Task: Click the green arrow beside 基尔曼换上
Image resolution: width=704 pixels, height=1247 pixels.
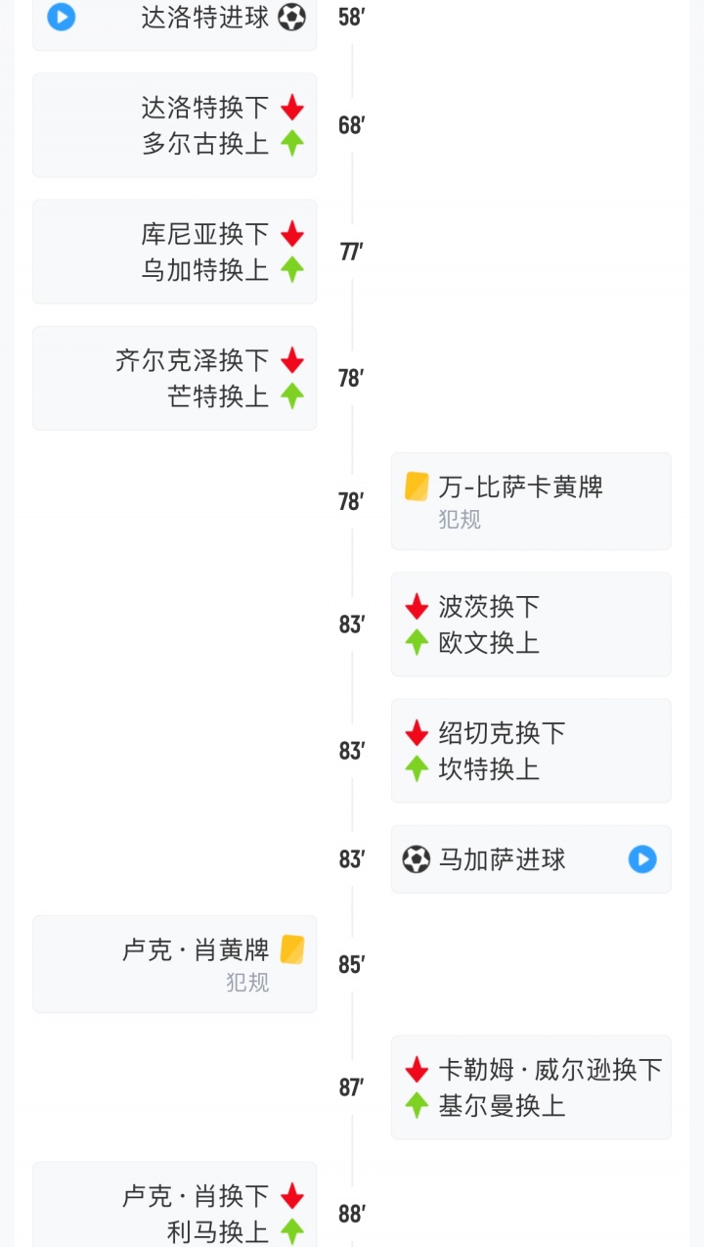Action: point(417,1106)
